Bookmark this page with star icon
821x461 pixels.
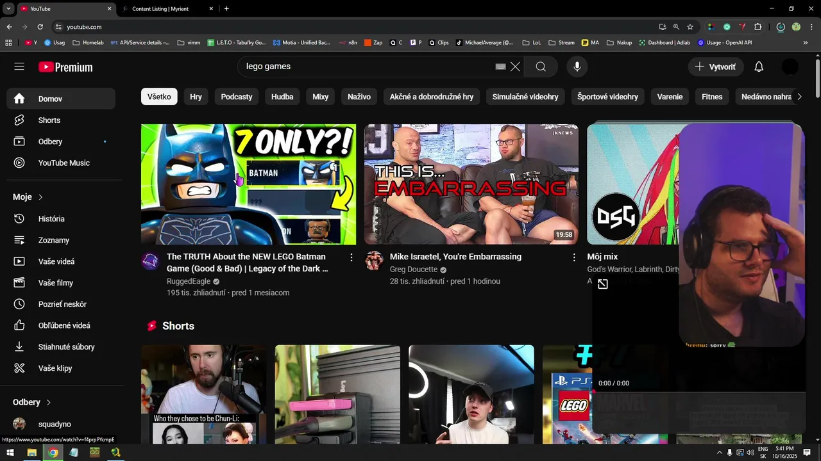tap(690, 27)
